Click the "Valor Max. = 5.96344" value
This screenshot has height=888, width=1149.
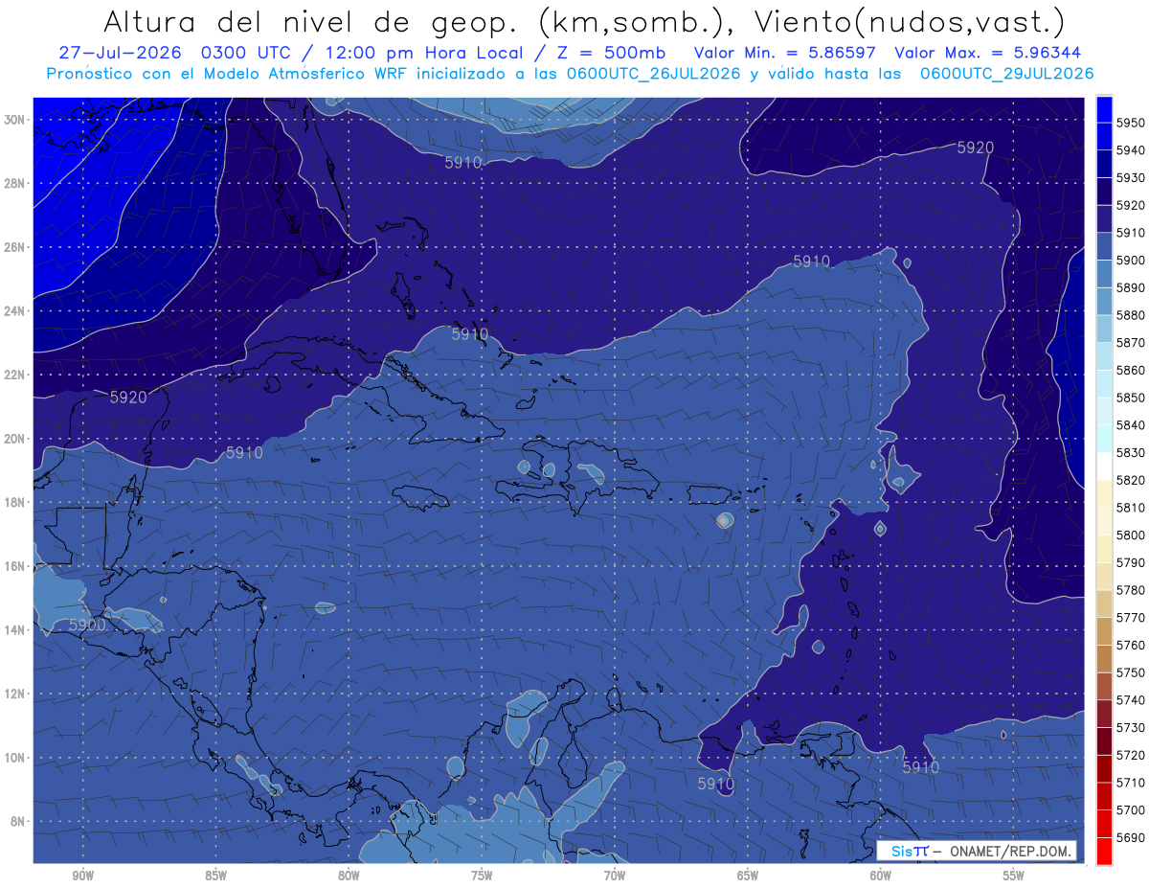point(987,53)
